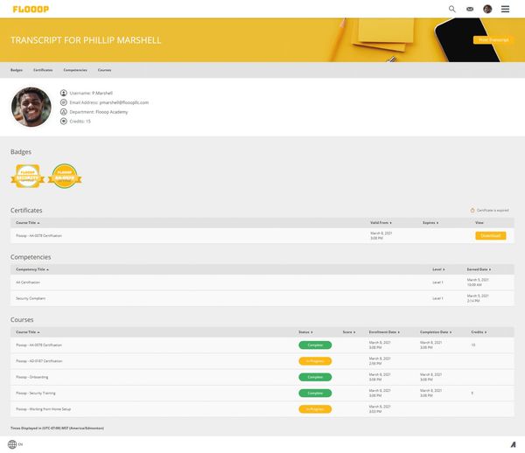
Task: Click In Progress status for AD-0187 Certification
Action: (x=315, y=361)
